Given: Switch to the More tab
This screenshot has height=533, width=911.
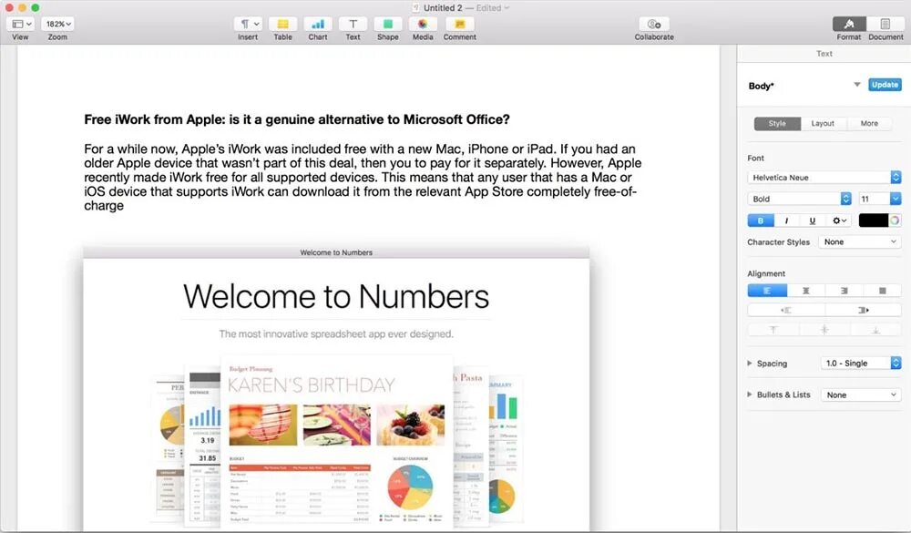Looking at the screenshot, I should coord(869,123).
